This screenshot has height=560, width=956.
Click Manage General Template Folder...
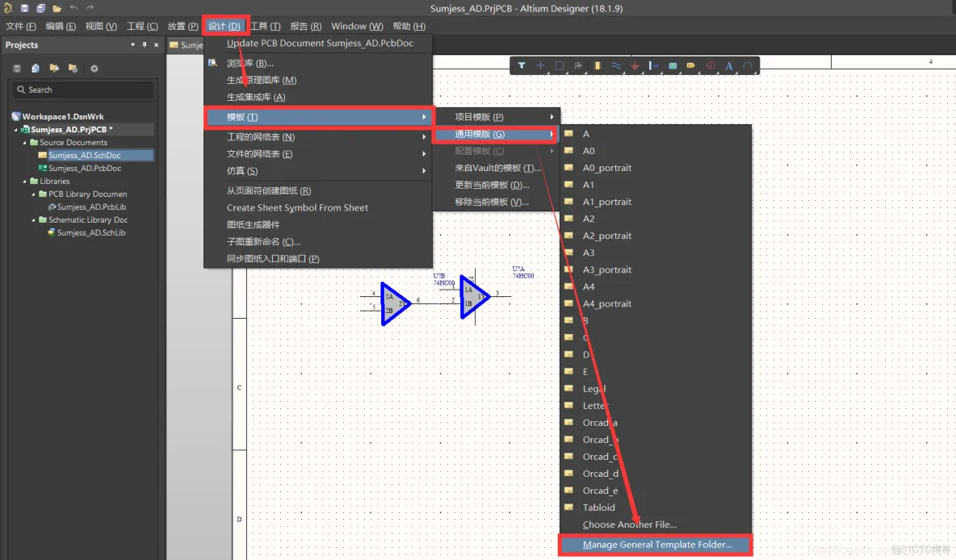pos(656,544)
